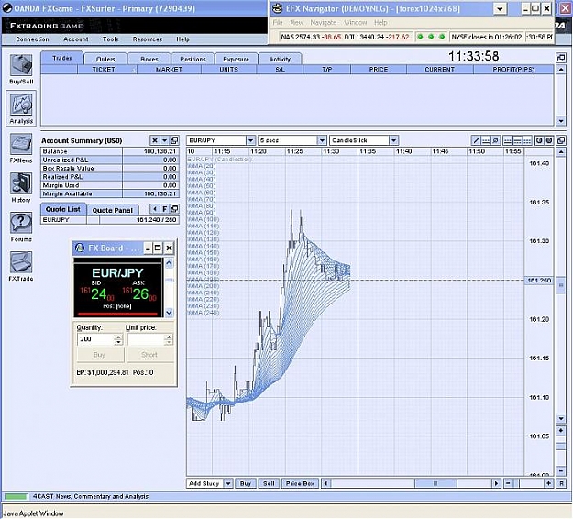
Task: Open the Forums sidebar icon
Action: (x=21, y=227)
